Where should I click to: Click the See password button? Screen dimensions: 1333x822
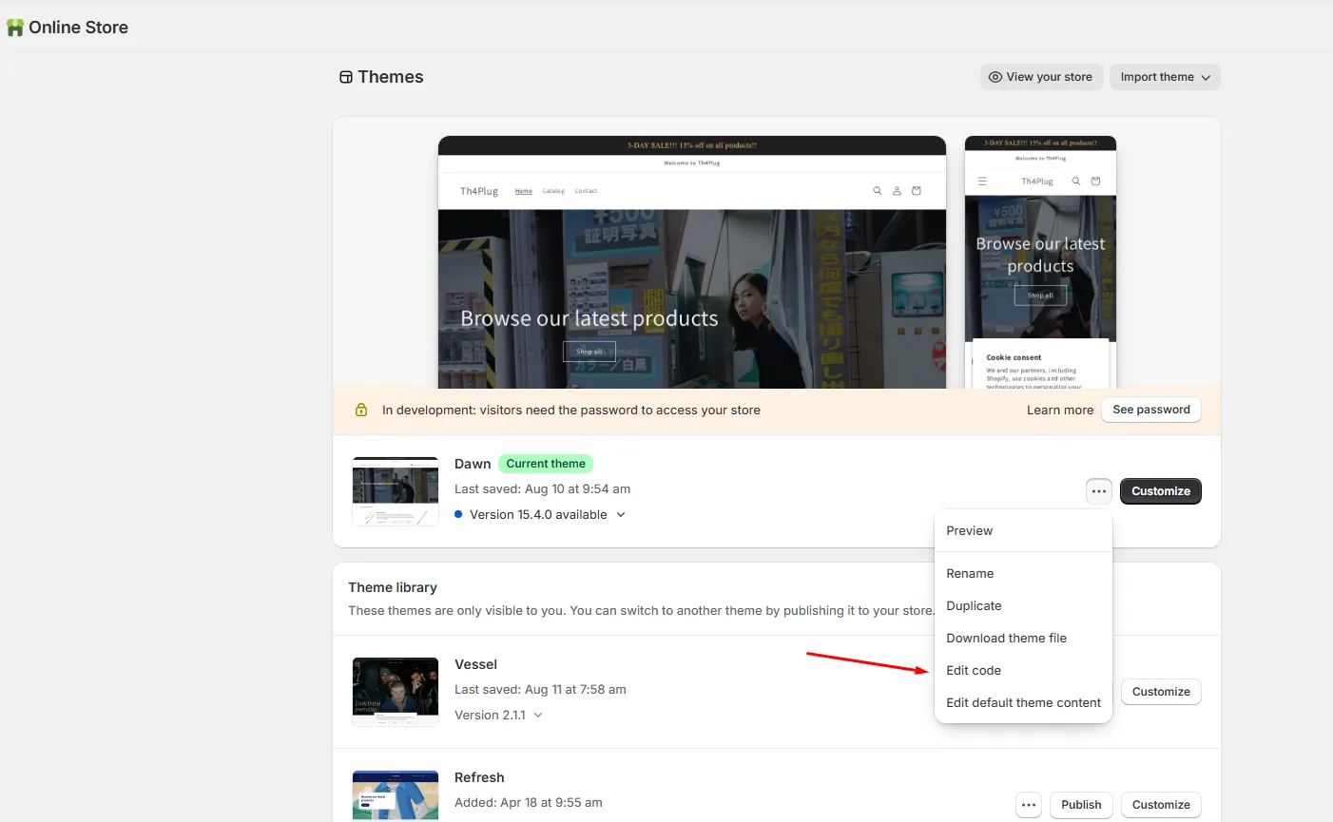1151,410
